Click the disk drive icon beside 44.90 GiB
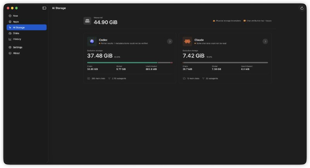The image size is (310, 168). click(88, 21)
